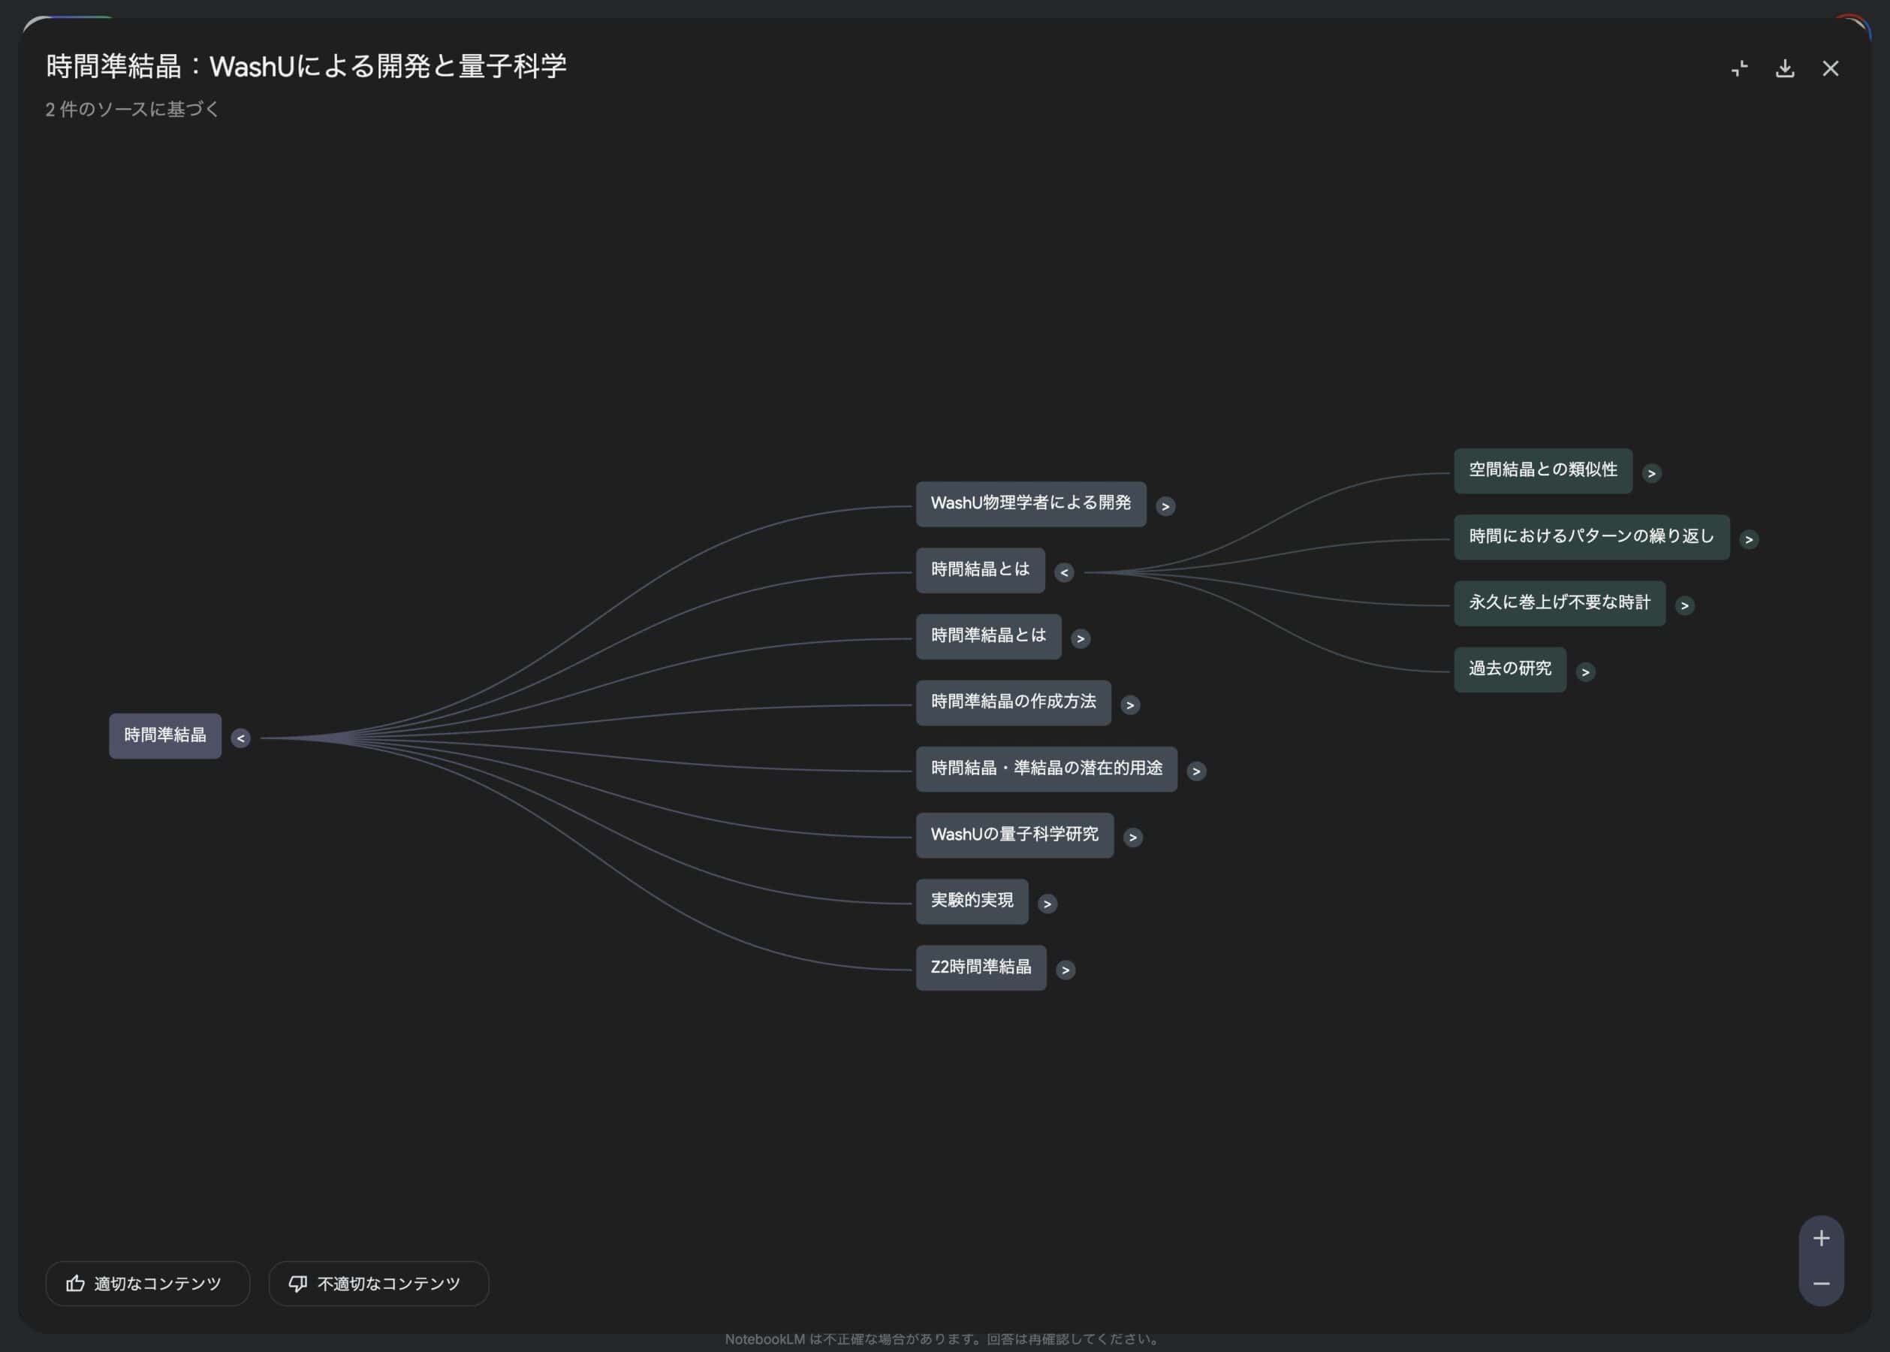
Task: Select the WashUの量子科学研究 node
Action: click(x=1014, y=835)
